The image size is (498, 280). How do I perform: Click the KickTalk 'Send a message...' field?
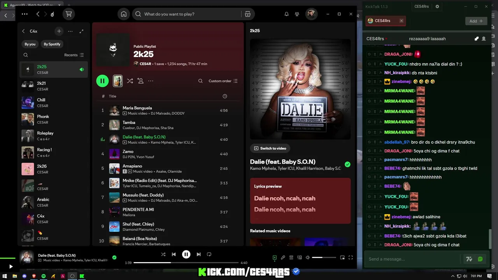tap(414, 259)
